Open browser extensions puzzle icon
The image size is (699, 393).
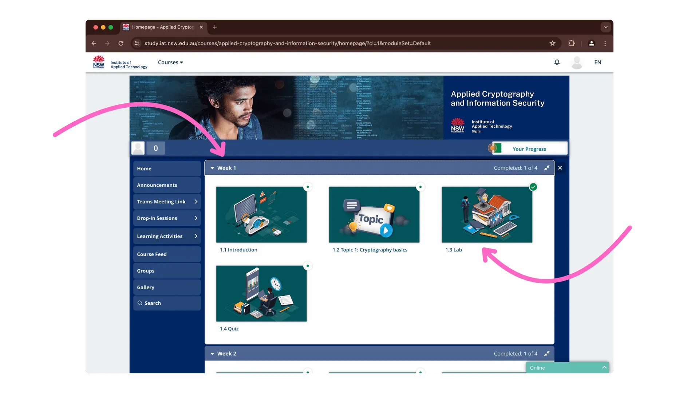tap(571, 43)
